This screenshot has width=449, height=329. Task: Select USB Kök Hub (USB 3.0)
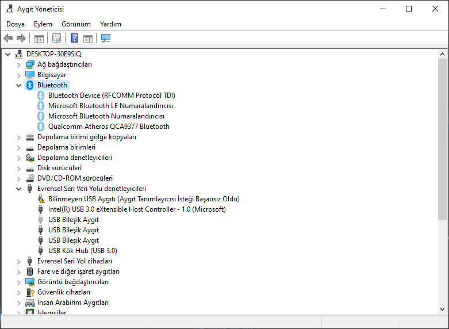pyautogui.click(x=82, y=251)
